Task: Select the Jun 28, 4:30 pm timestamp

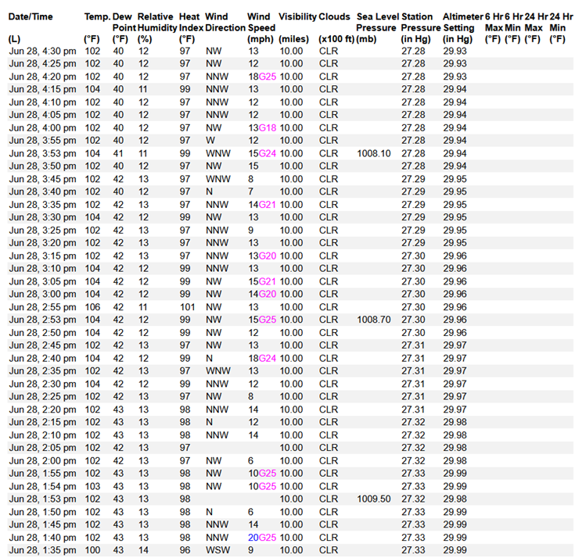Action: click(42, 51)
